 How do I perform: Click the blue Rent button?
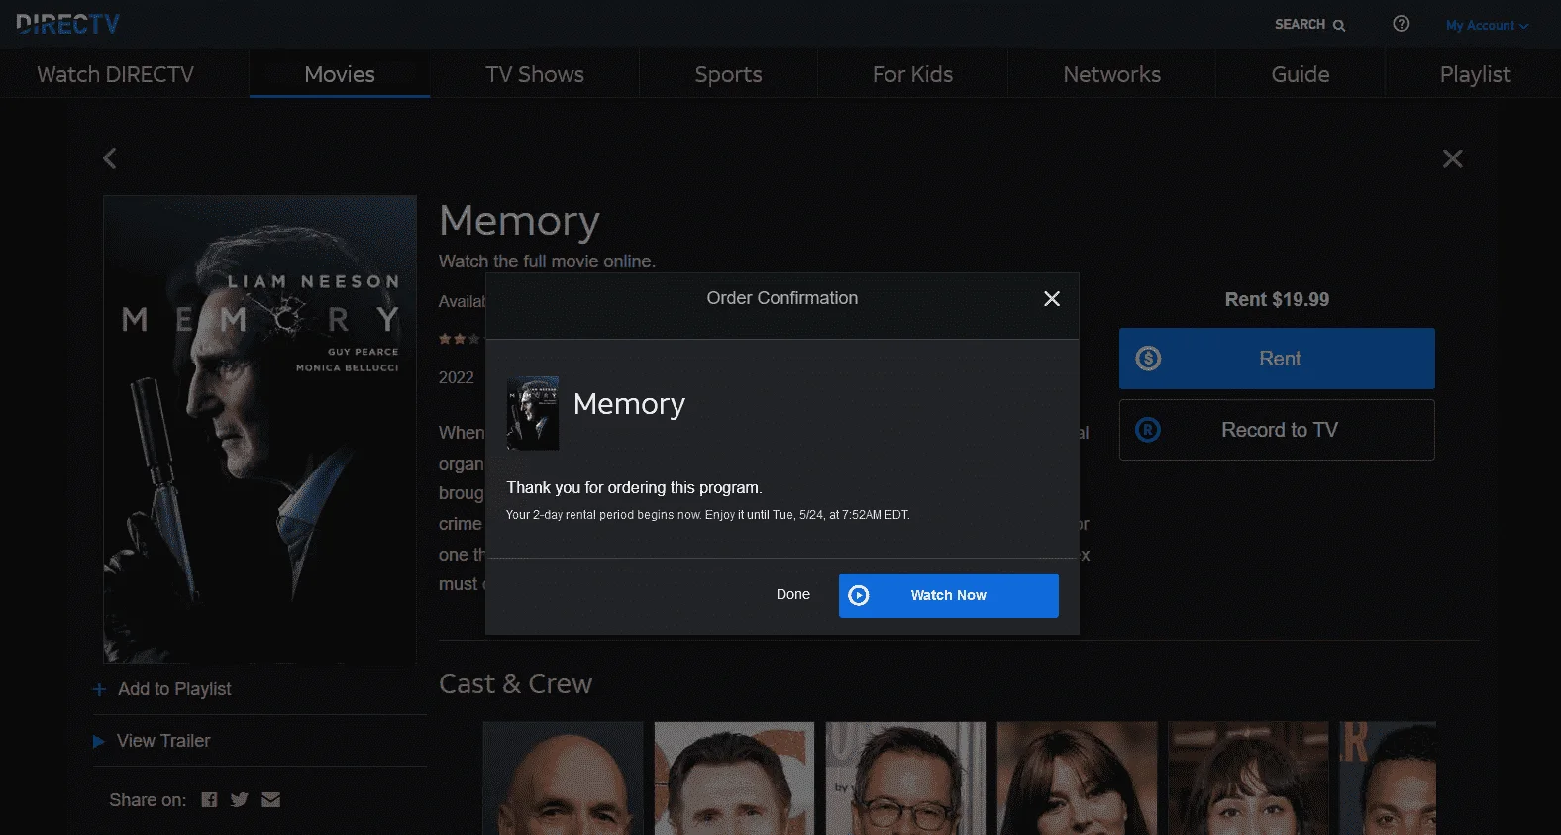point(1277,359)
